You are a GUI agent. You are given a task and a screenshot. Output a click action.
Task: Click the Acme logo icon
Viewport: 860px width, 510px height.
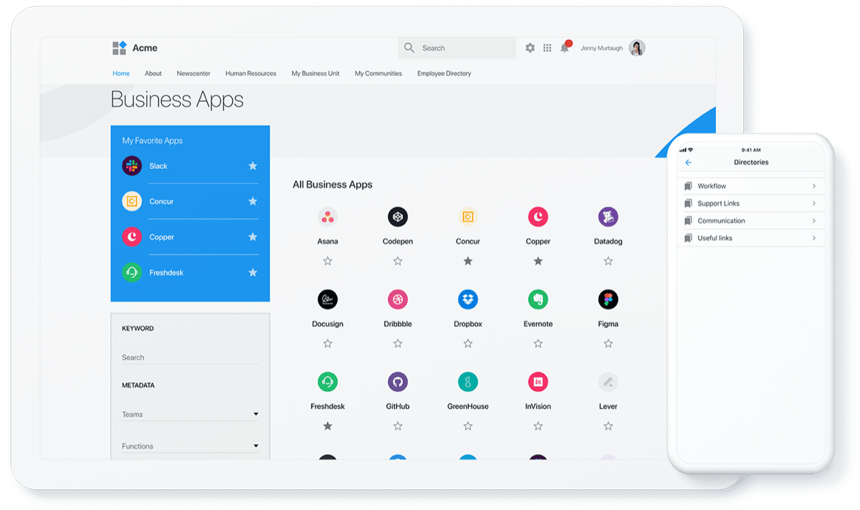coord(119,48)
